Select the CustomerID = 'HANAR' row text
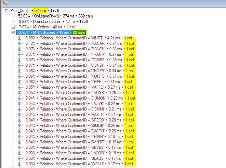The height and width of the screenshot is (168, 226). point(80,43)
